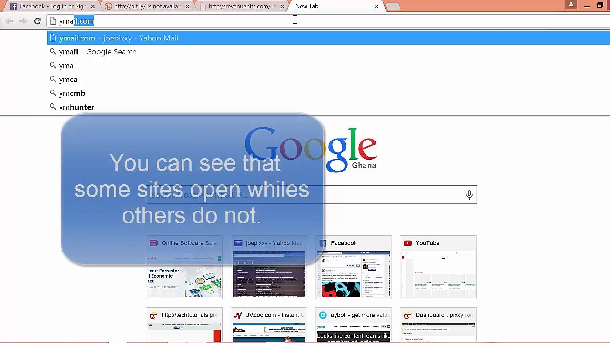610x343 pixels.
Task: Close the New Tab tab
Action: pos(376,6)
